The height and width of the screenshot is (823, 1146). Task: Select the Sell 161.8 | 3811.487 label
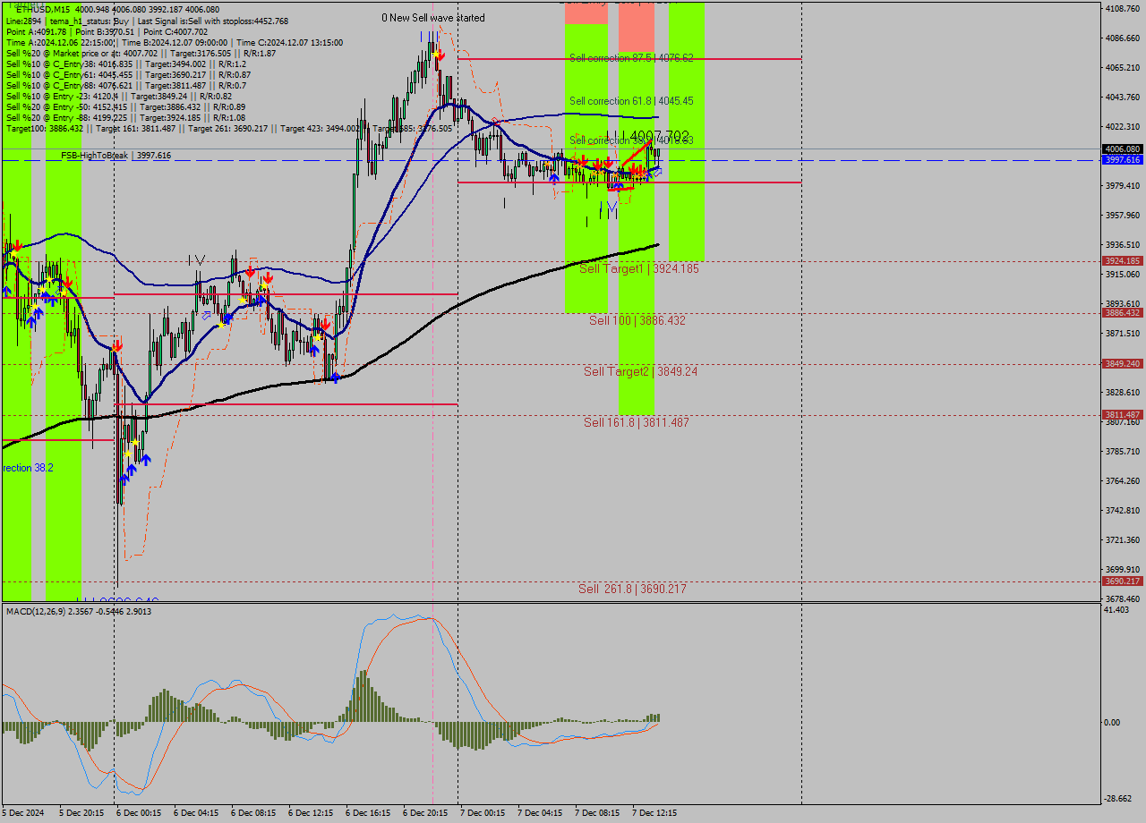636,422
